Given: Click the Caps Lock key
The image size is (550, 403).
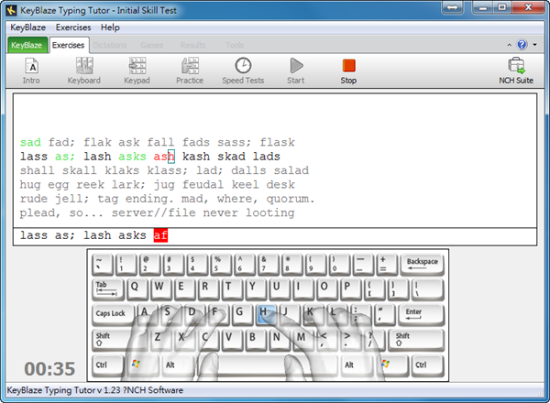Looking at the screenshot, I should click(x=112, y=314).
